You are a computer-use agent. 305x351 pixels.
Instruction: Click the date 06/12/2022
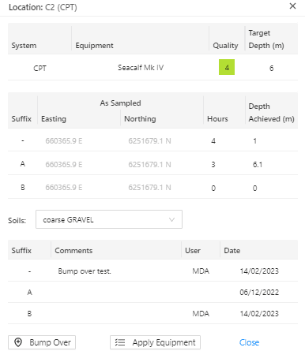(259, 293)
